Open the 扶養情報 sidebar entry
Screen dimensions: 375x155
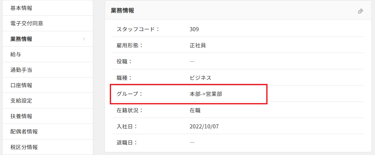[21, 116]
